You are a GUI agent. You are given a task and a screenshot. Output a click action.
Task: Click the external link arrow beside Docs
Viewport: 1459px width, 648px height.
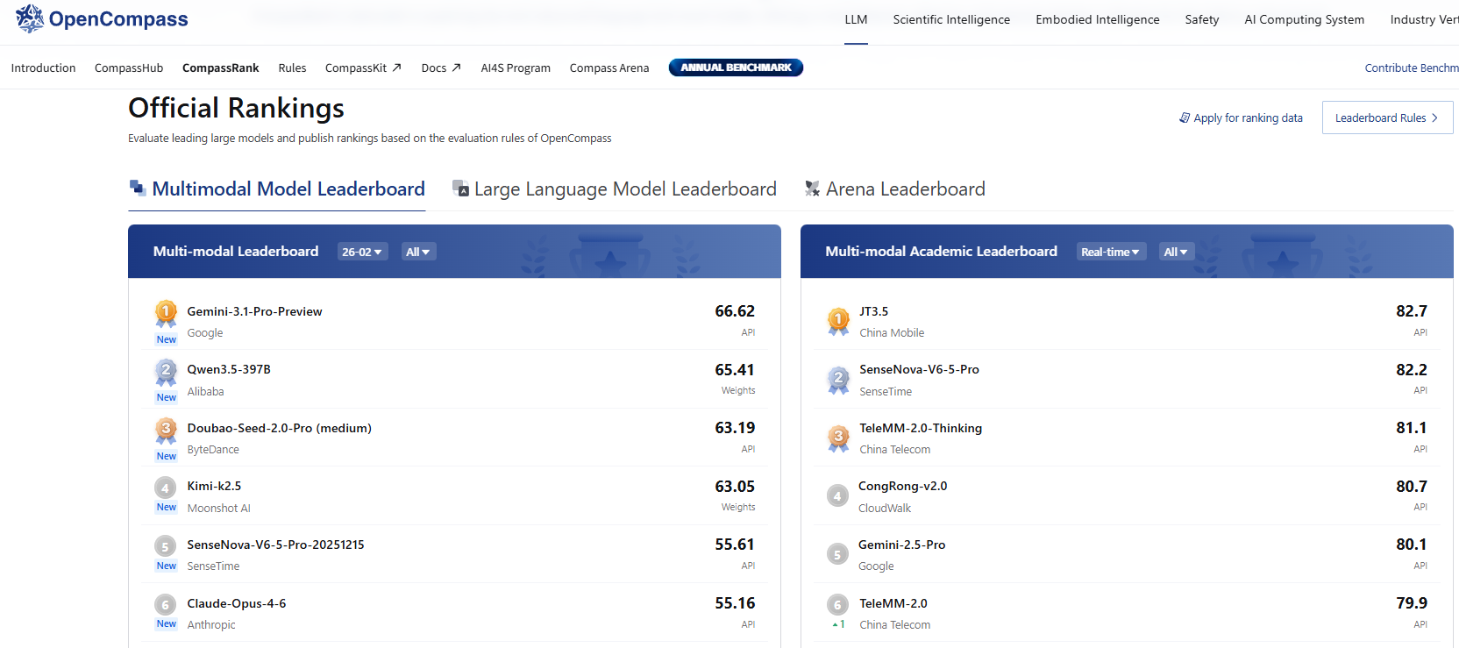tap(456, 68)
